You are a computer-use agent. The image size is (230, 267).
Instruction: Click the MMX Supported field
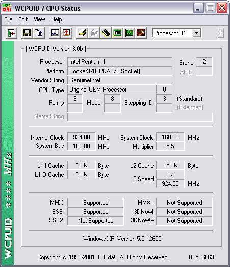pos(95,203)
